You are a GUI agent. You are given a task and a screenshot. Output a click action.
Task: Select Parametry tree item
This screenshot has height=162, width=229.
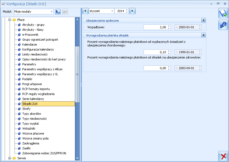tap(29, 65)
